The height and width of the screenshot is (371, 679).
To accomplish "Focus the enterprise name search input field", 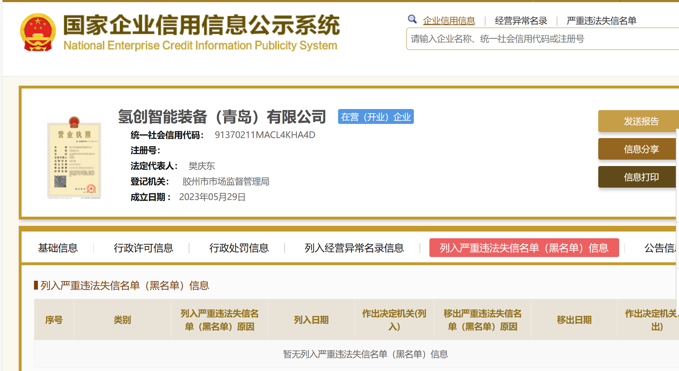I will tap(543, 39).
